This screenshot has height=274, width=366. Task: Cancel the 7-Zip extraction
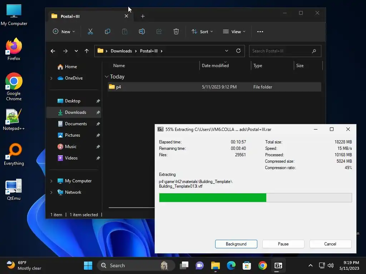click(330, 244)
